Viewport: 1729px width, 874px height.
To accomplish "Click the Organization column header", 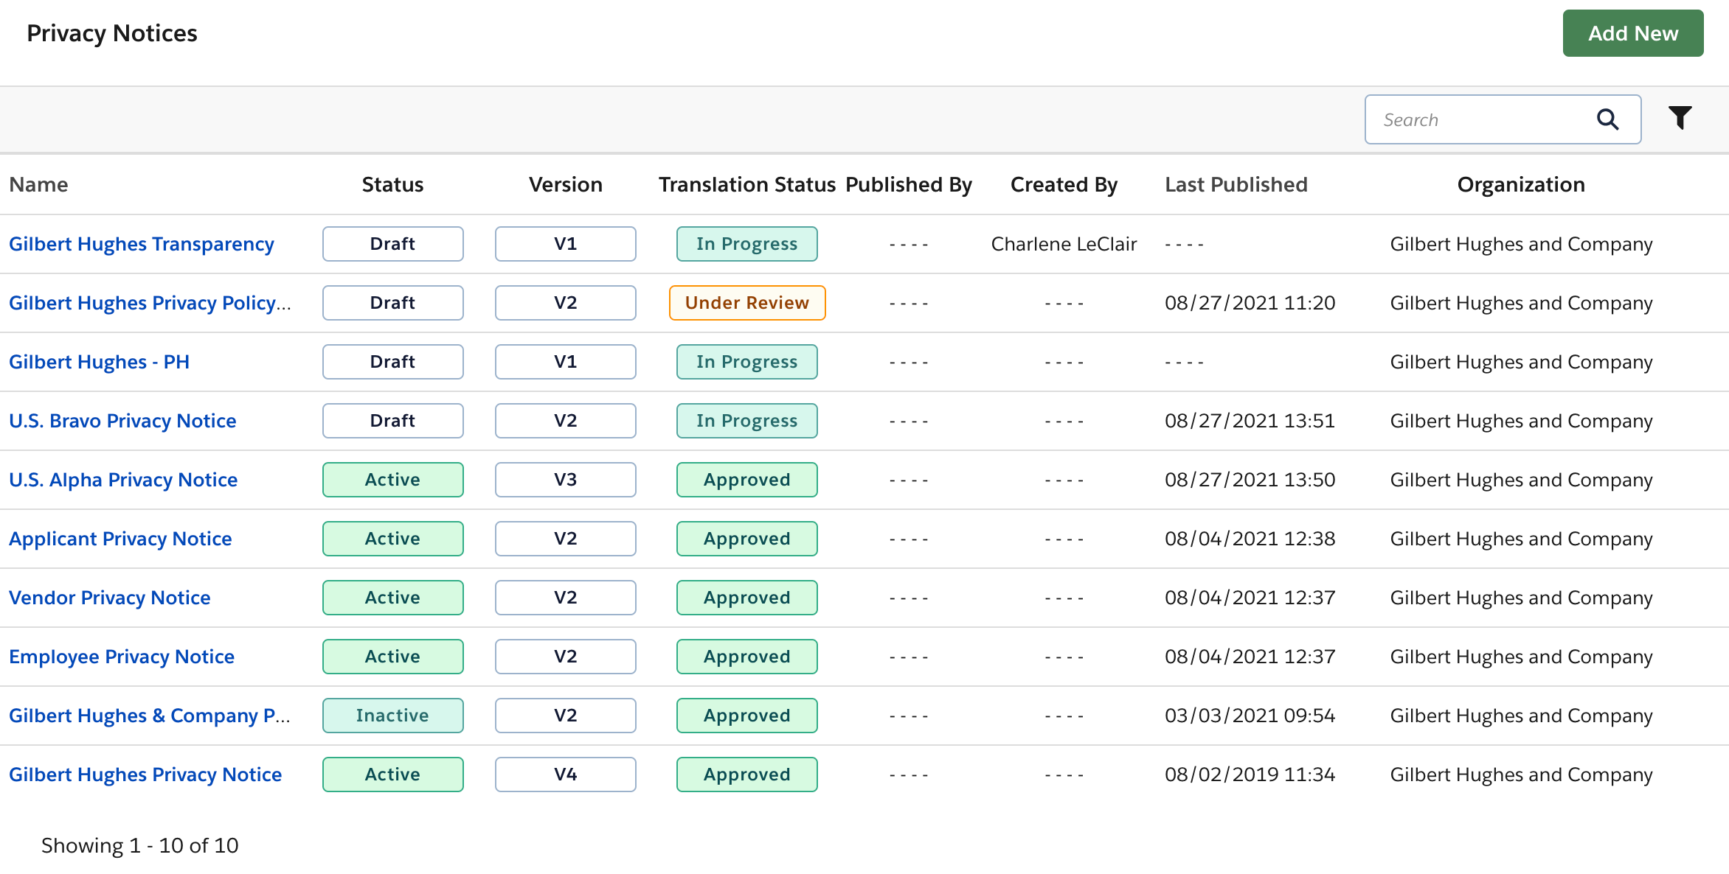I will click(1520, 184).
